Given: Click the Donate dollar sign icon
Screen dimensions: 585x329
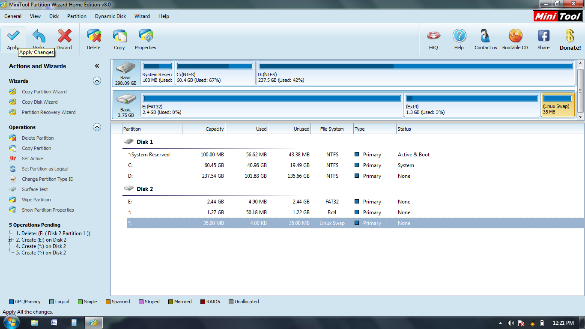Looking at the screenshot, I should (570, 36).
